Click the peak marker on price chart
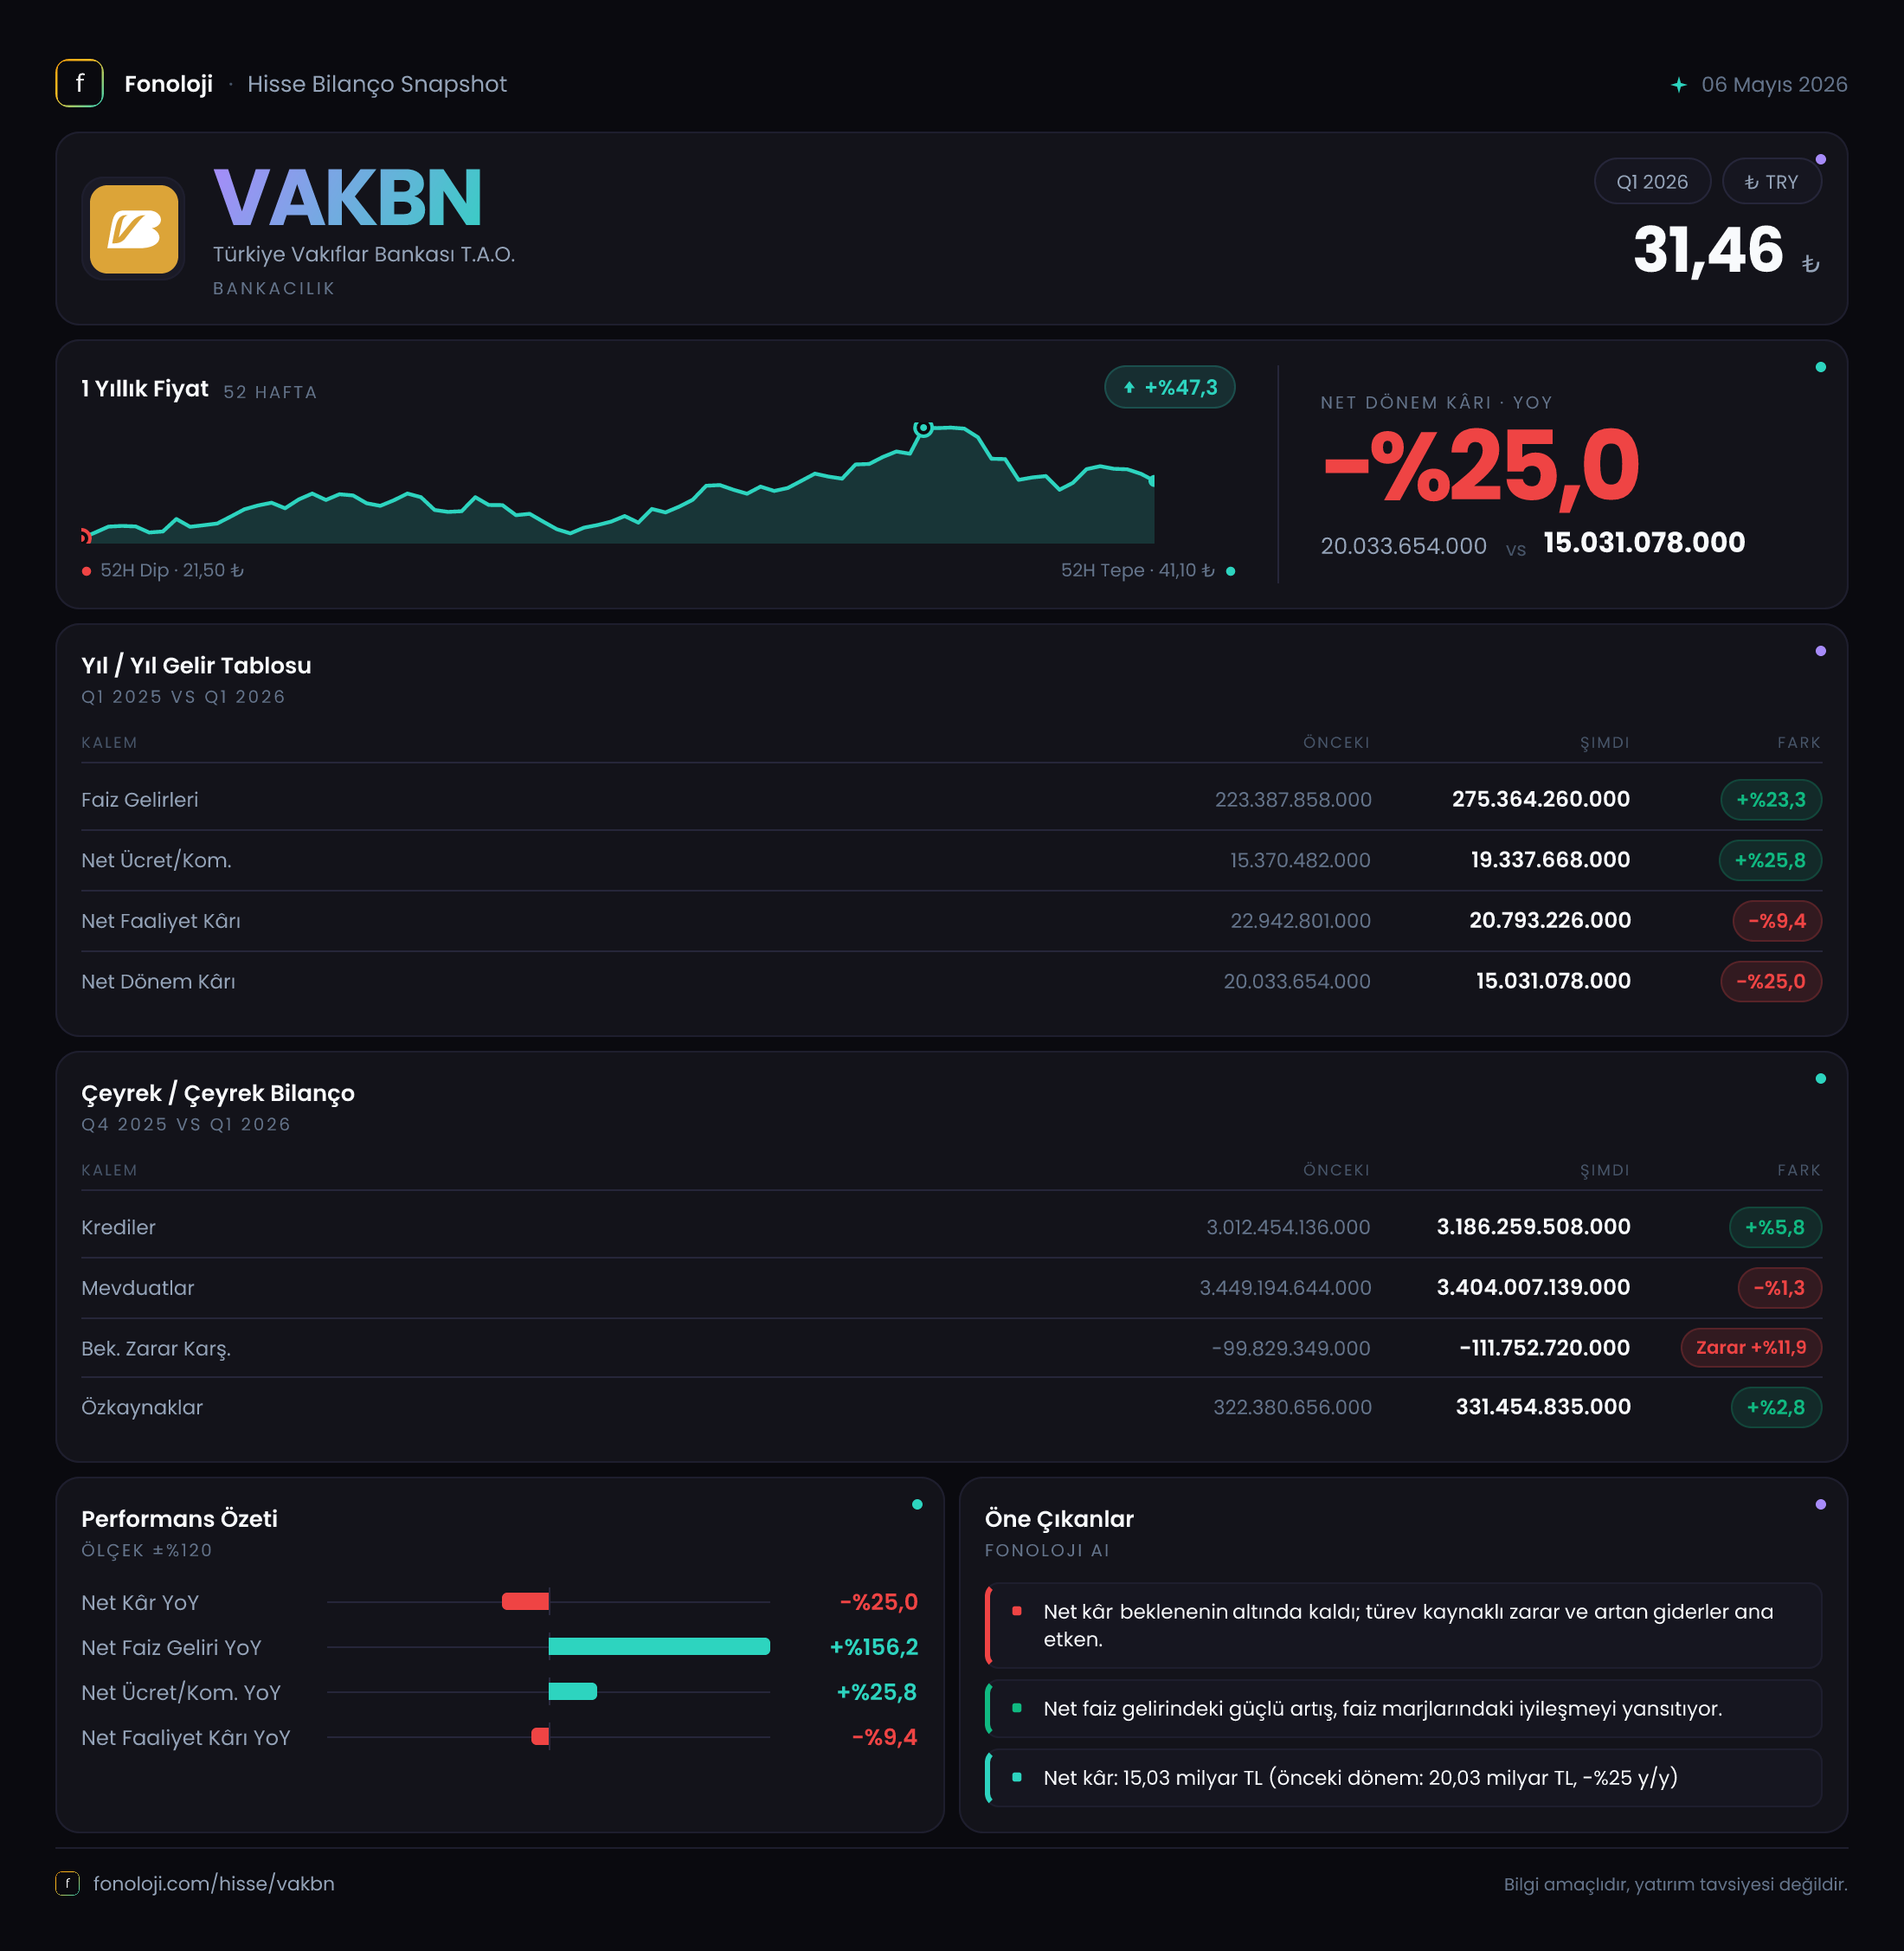Image resolution: width=1904 pixels, height=1951 pixels. (923, 428)
